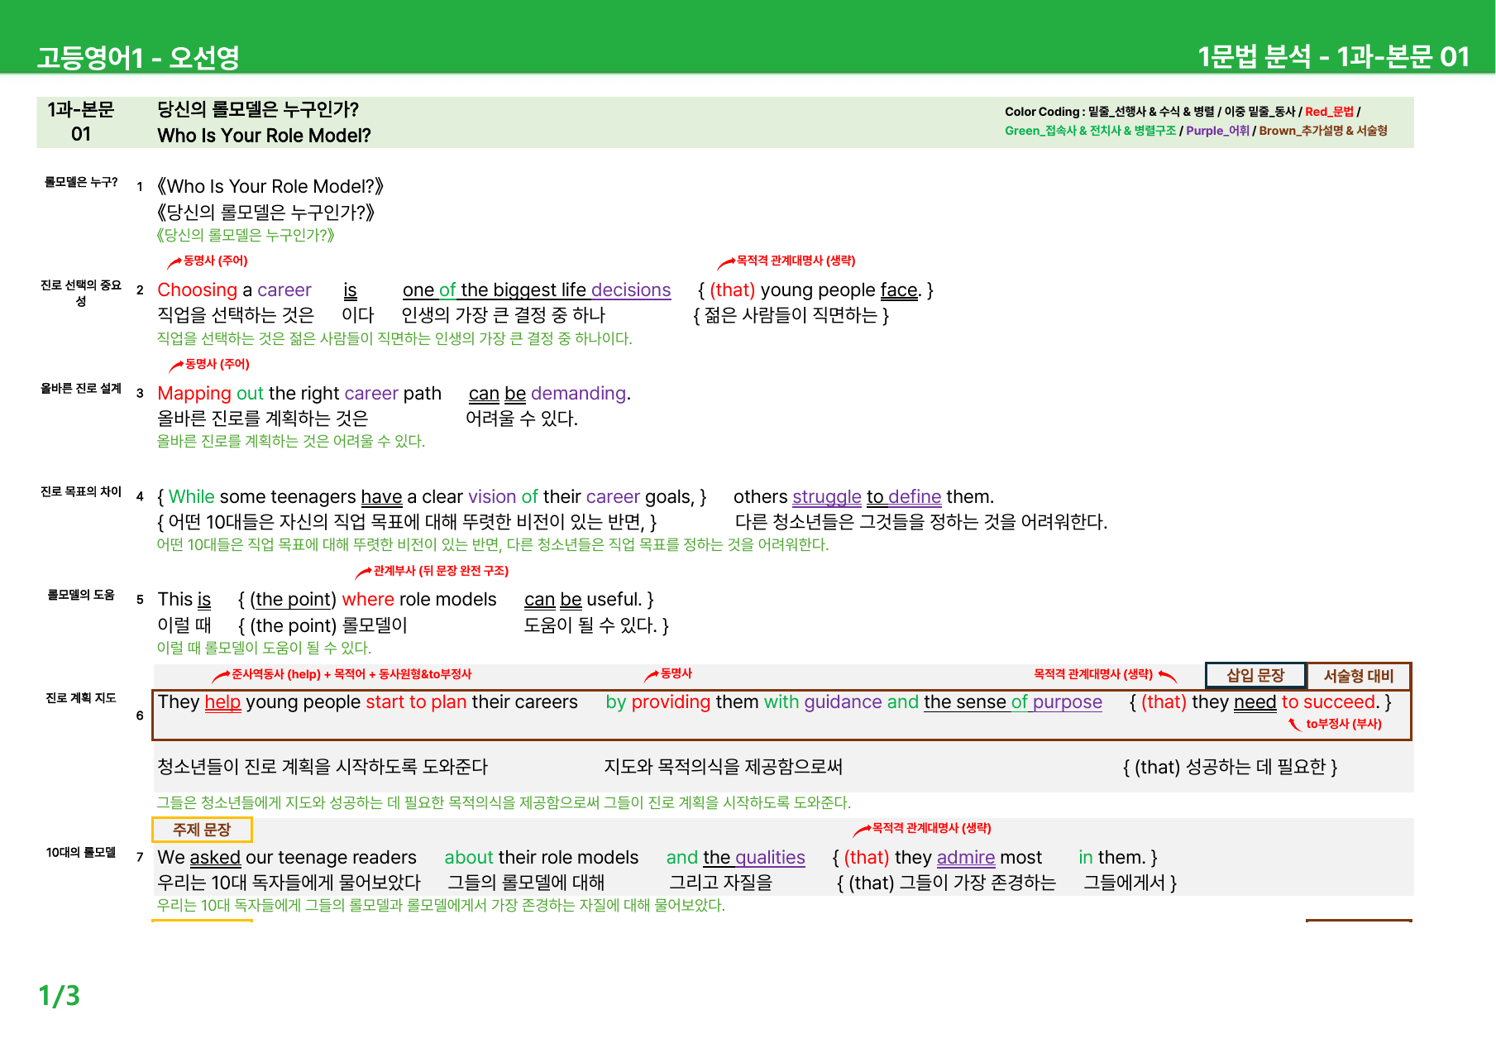The height and width of the screenshot is (1058, 1496).
Task: Click the annotation starting '준사역동사 (help)'
Action: (351, 674)
